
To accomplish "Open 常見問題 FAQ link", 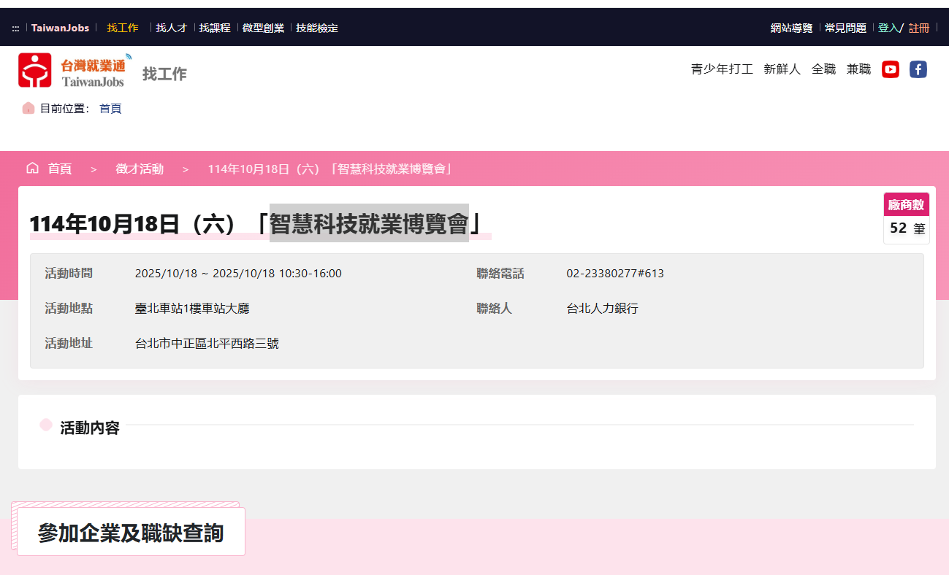I will pyautogui.click(x=845, y=28).
